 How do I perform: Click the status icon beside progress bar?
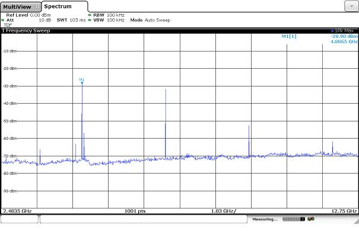[311, 219]
